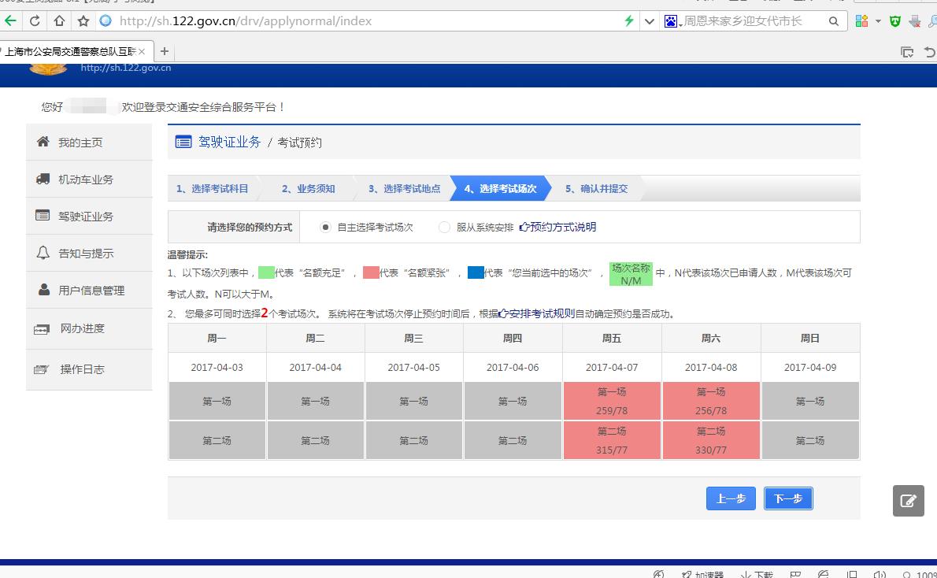
Task: Enable the lightning speed-mode icon near address bar
Action: point(628,21)
